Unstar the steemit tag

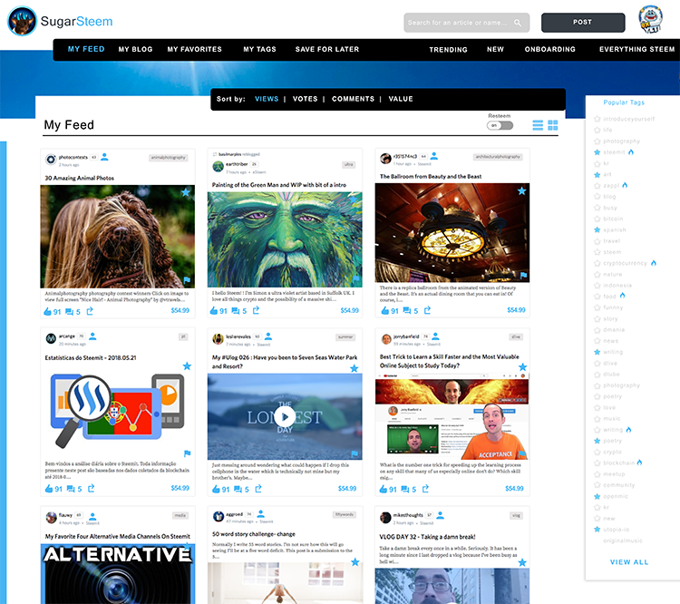pyautogui.click(x=597, y=152)
